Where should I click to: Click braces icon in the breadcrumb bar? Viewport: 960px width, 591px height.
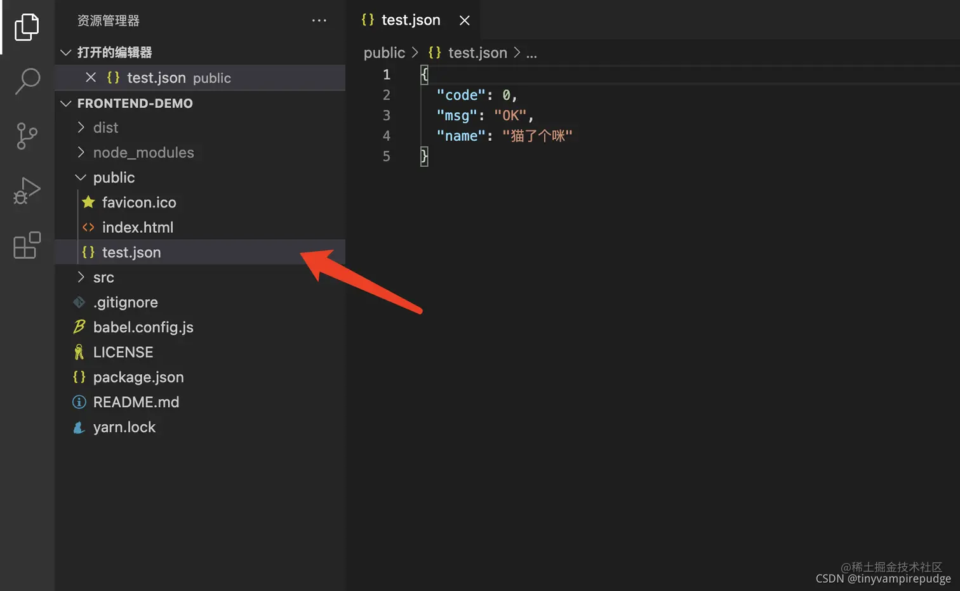pos(435,53)
